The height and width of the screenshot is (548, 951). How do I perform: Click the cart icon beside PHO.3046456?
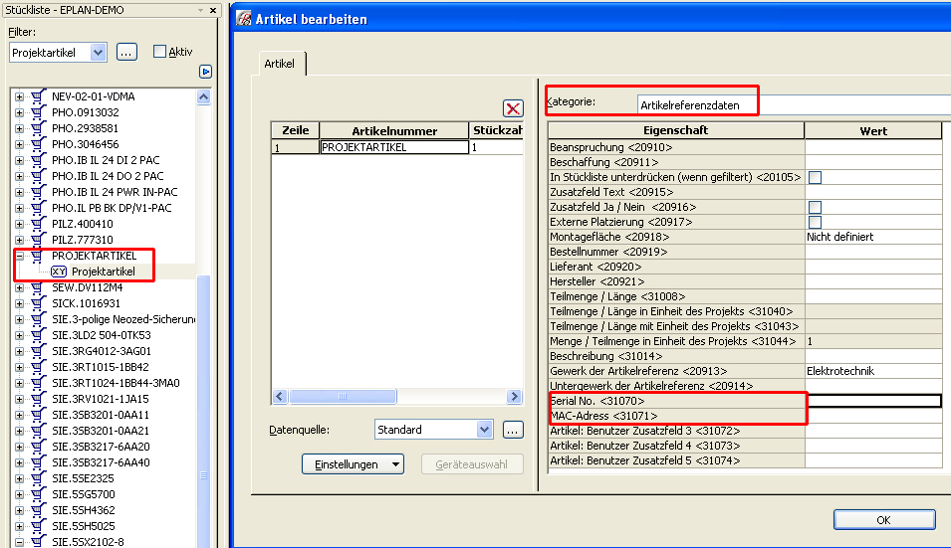(38, 144)
